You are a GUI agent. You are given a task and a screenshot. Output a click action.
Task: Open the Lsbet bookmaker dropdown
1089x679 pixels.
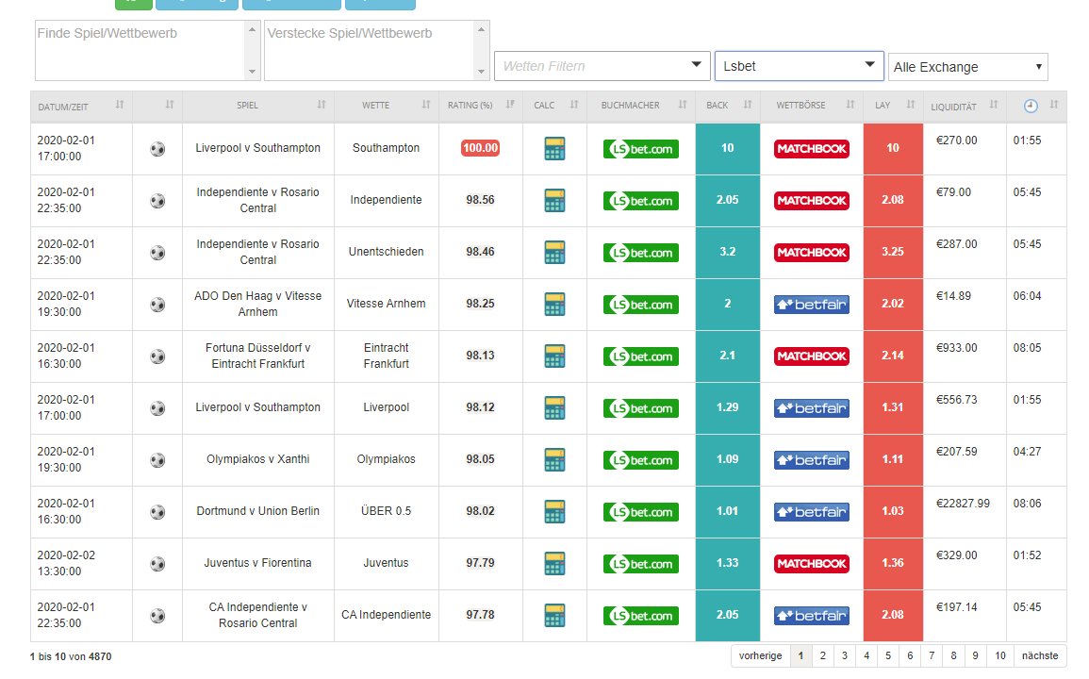pyautogui.click(x=799, y=66)
